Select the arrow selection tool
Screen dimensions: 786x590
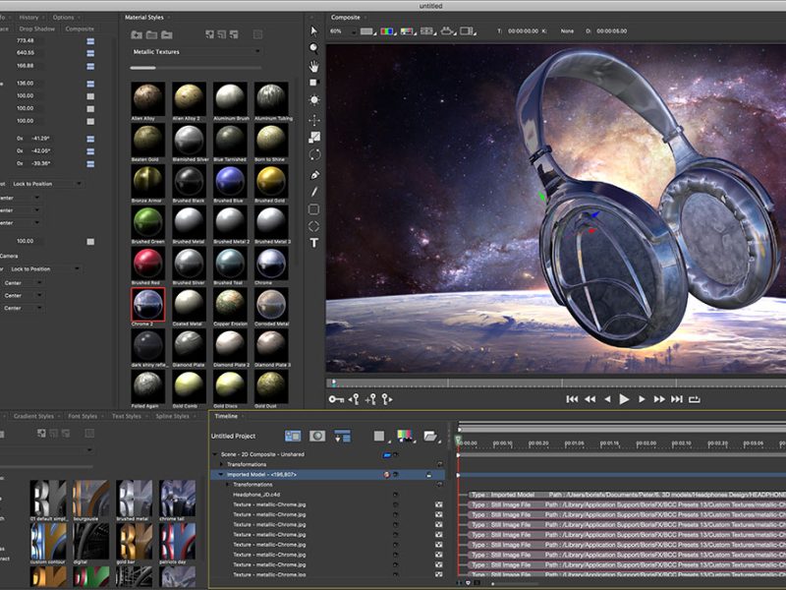[313, 31]
